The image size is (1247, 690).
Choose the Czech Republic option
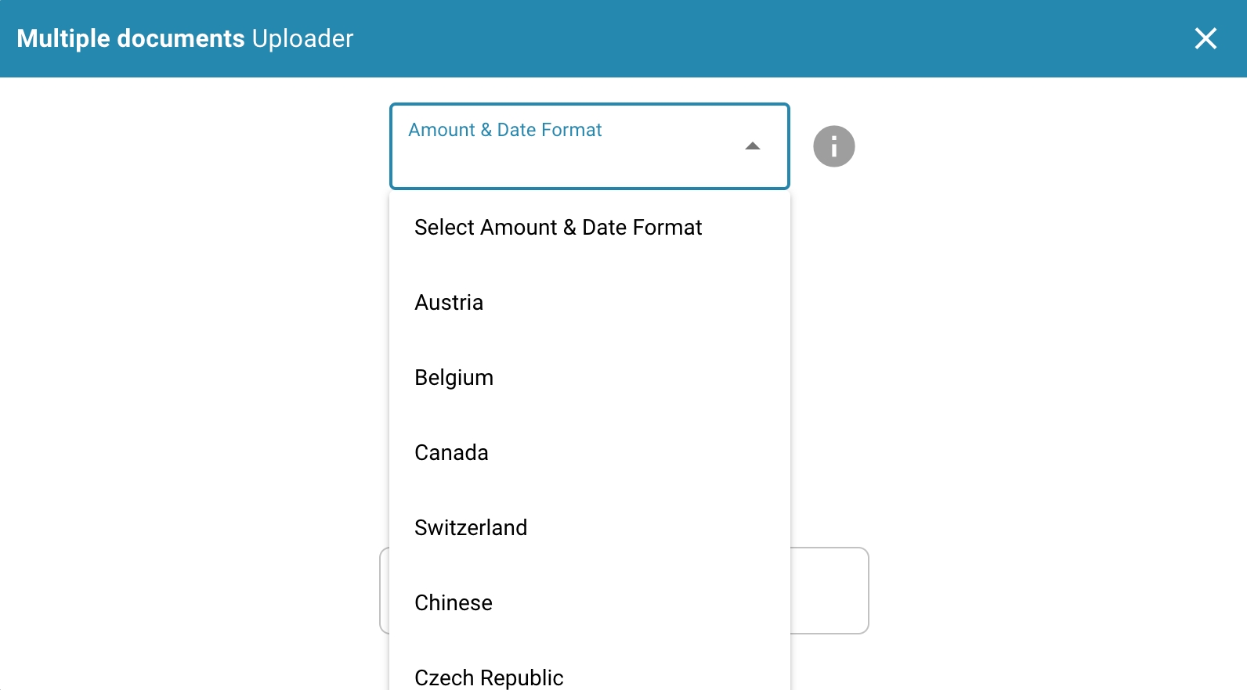tap(489, 677)
